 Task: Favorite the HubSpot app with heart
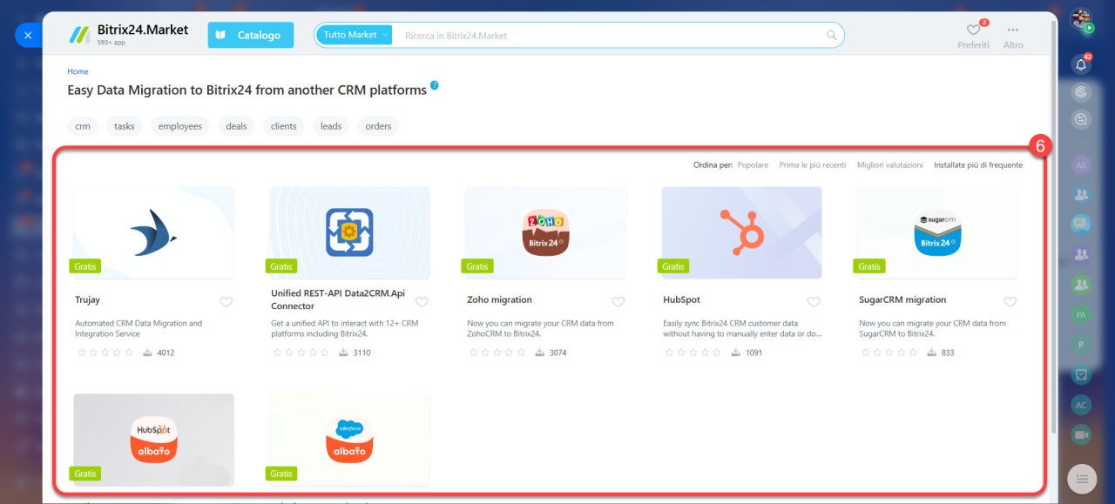pyautogui.click(x=814, y=302)
